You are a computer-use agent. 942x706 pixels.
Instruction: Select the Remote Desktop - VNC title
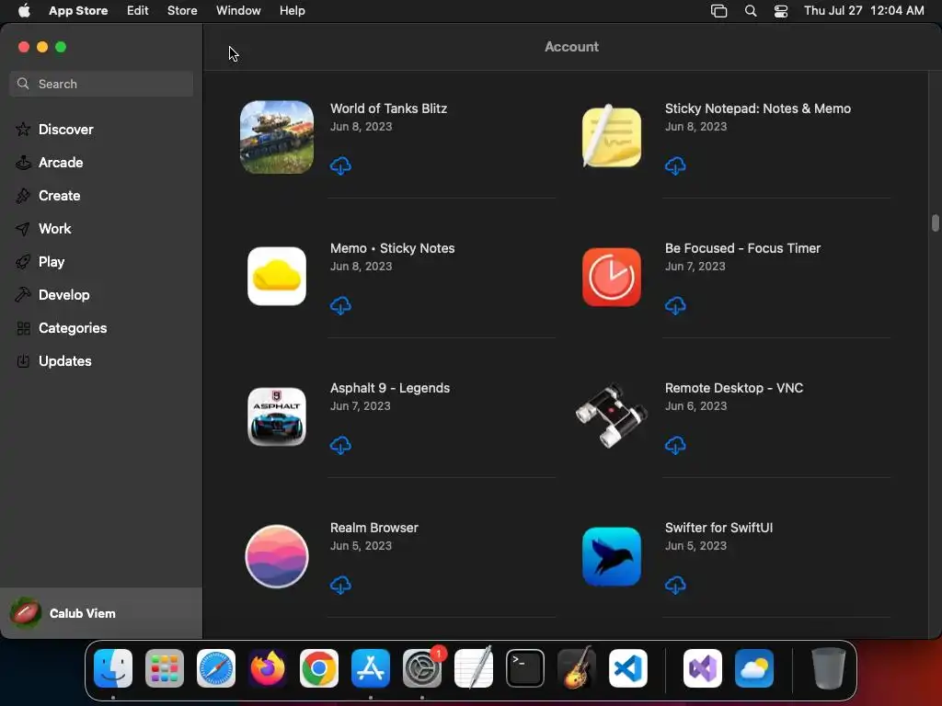click(733, 388)
